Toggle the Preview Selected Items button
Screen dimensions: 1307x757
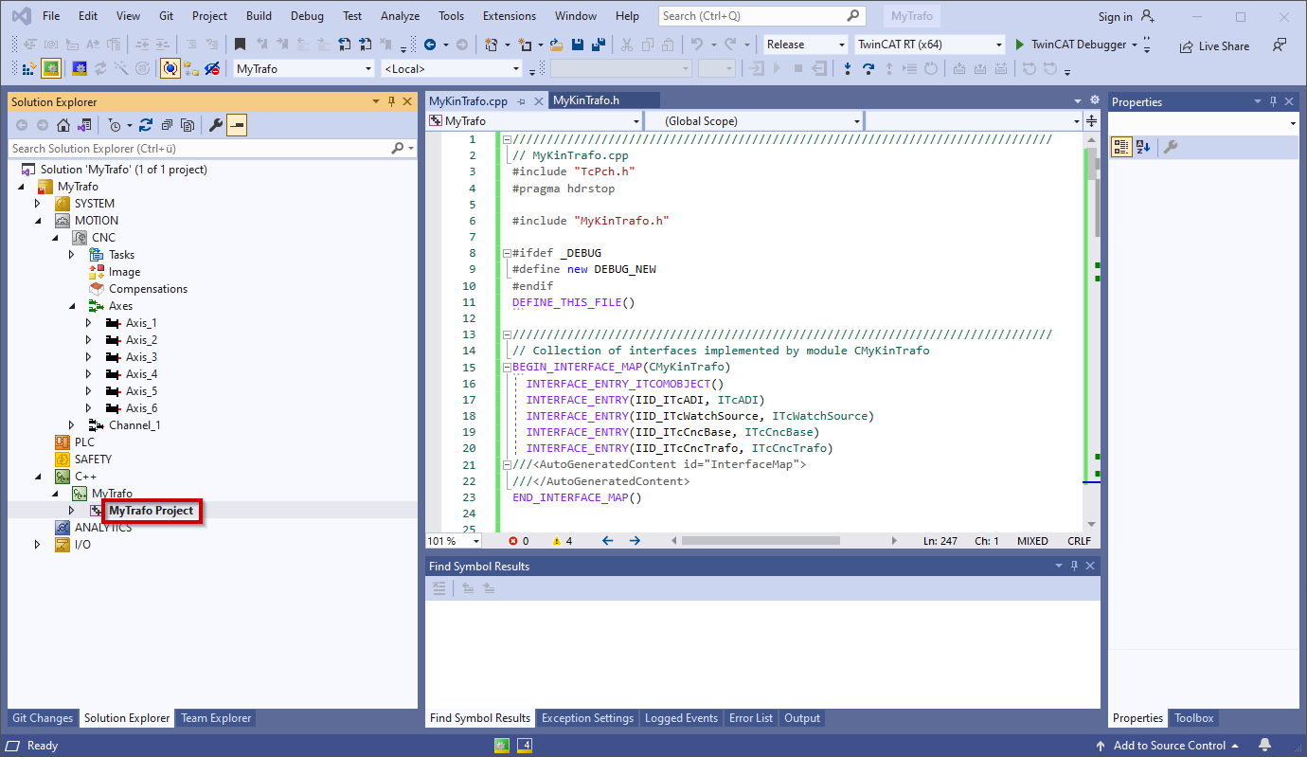tap(237, 124)
